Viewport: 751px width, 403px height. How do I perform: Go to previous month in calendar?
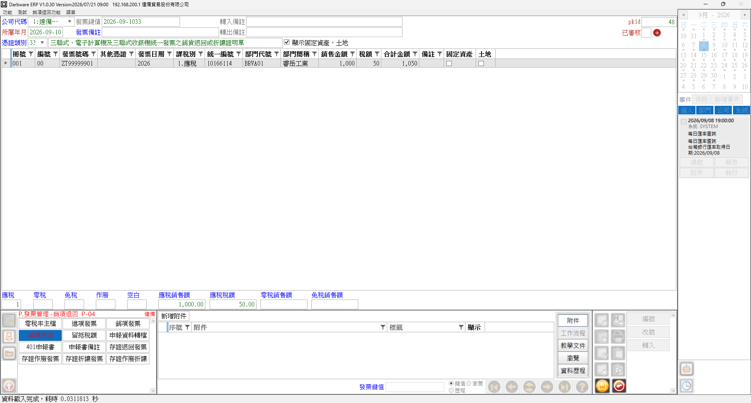click(683, 15)
